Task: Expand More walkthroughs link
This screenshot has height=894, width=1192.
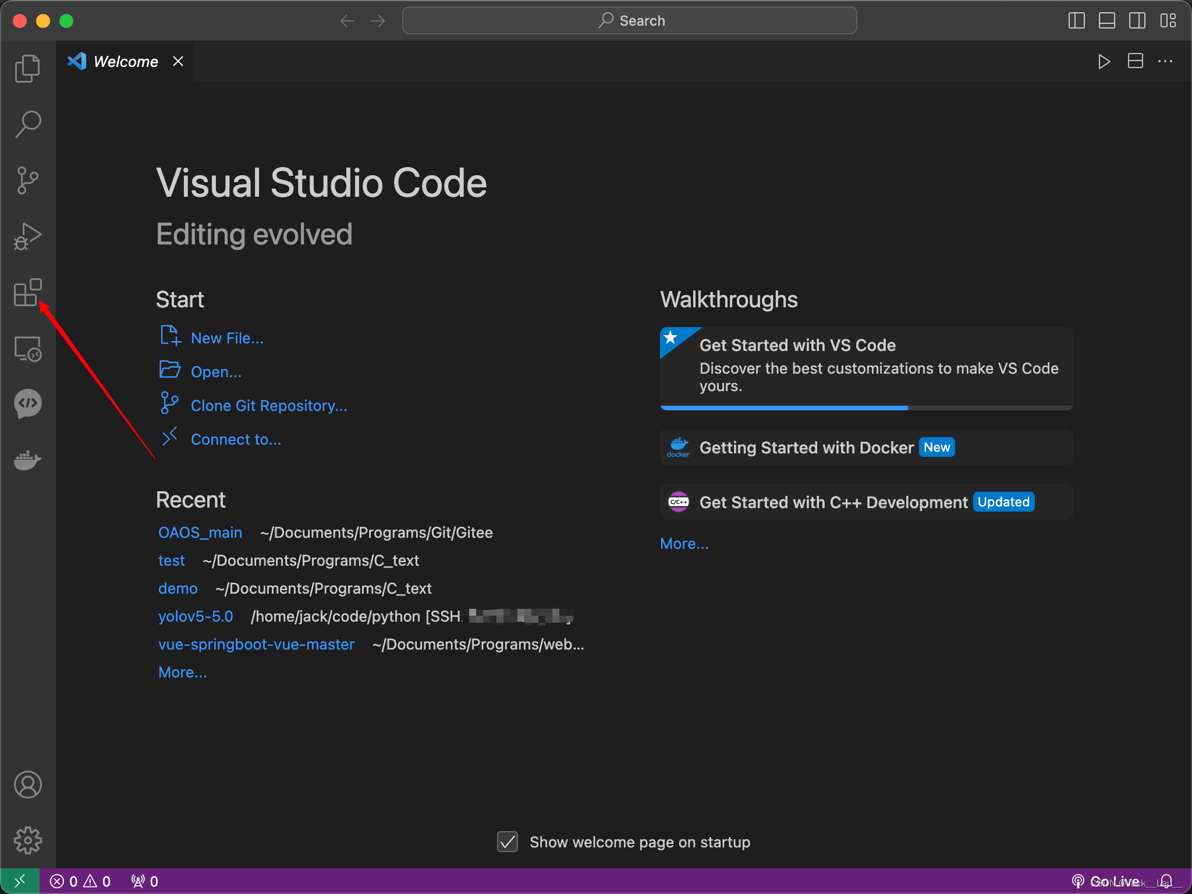Action: pyautogui.click(x=684, y=544)
